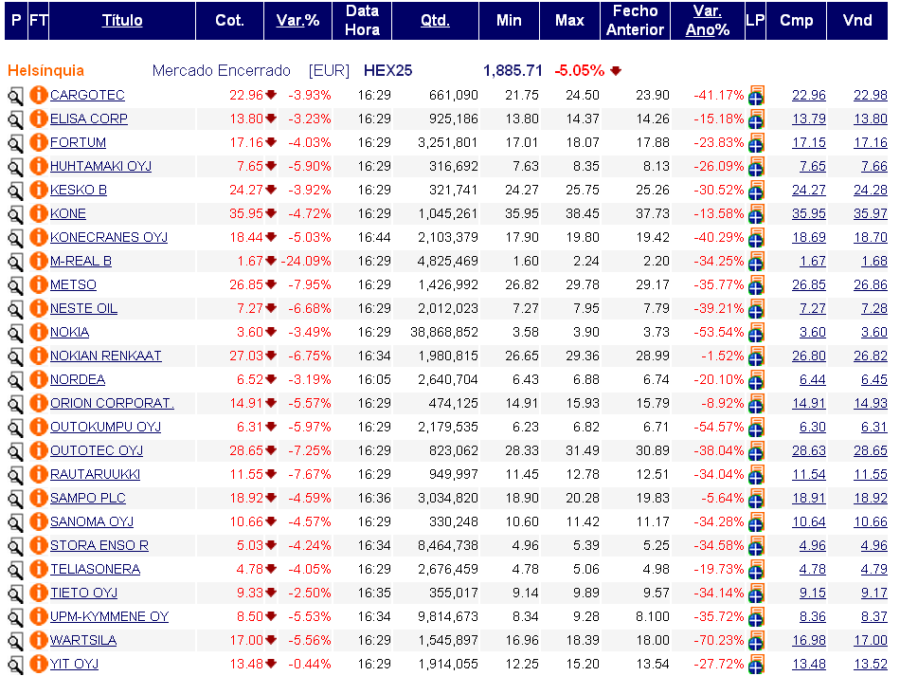This screenshot has height=676, width=900.
Task: Click the LP add icon for SAMPO PLC
Action: [x=757, y=498]
